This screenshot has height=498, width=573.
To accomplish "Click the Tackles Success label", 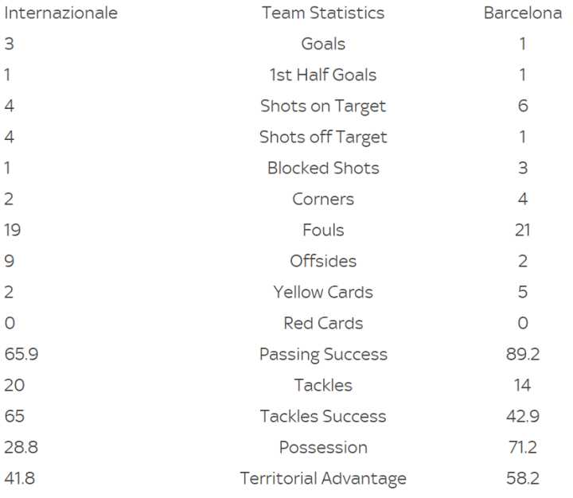I will (x=323, y=417).
